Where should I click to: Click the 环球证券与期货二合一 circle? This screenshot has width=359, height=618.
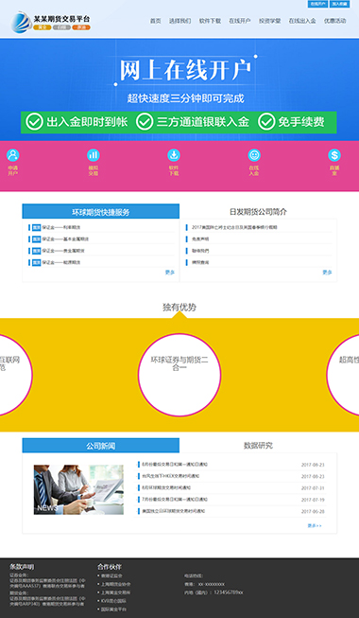coord(179,375)
